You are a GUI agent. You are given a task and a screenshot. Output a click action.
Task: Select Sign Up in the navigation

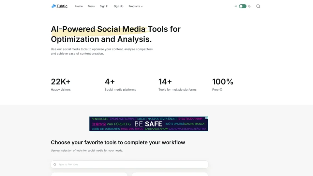118,7
